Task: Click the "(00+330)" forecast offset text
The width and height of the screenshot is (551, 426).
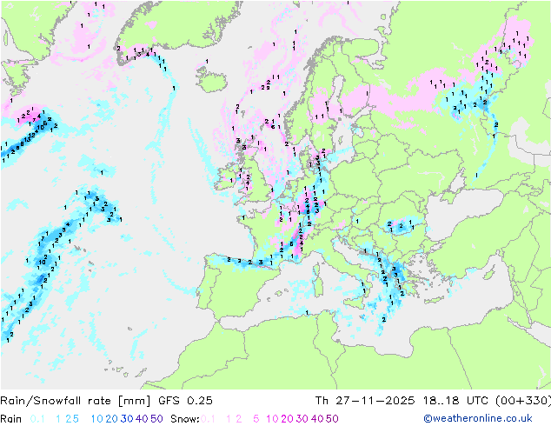Action: [x=523, y=400]
